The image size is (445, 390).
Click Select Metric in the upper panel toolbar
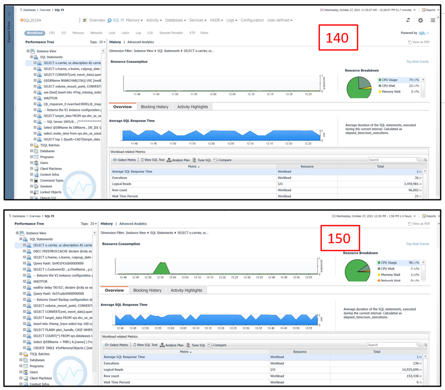[125, 160]
